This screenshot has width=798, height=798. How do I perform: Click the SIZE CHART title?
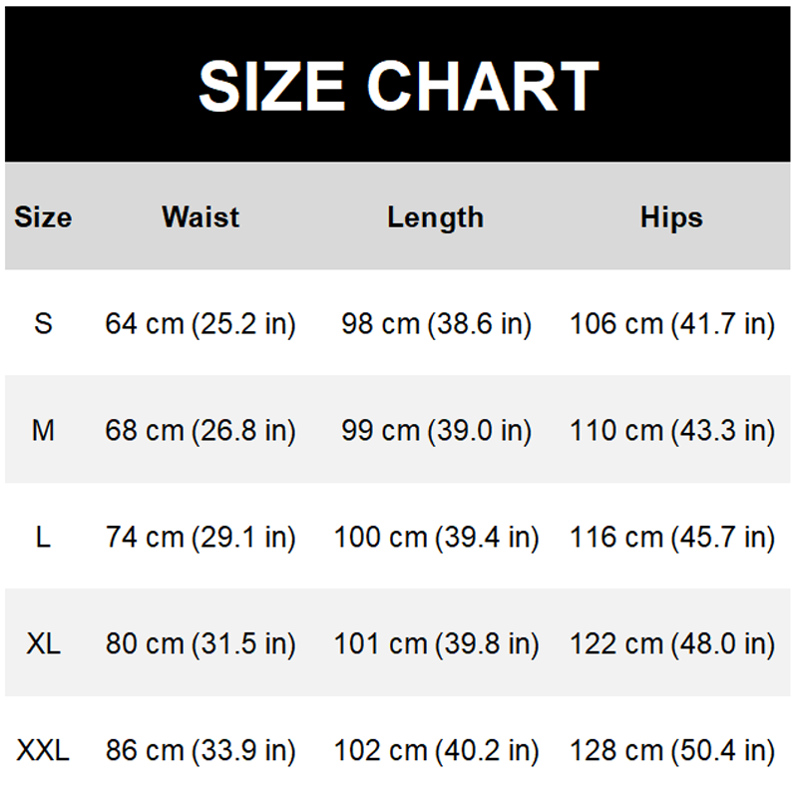[399, 86]
